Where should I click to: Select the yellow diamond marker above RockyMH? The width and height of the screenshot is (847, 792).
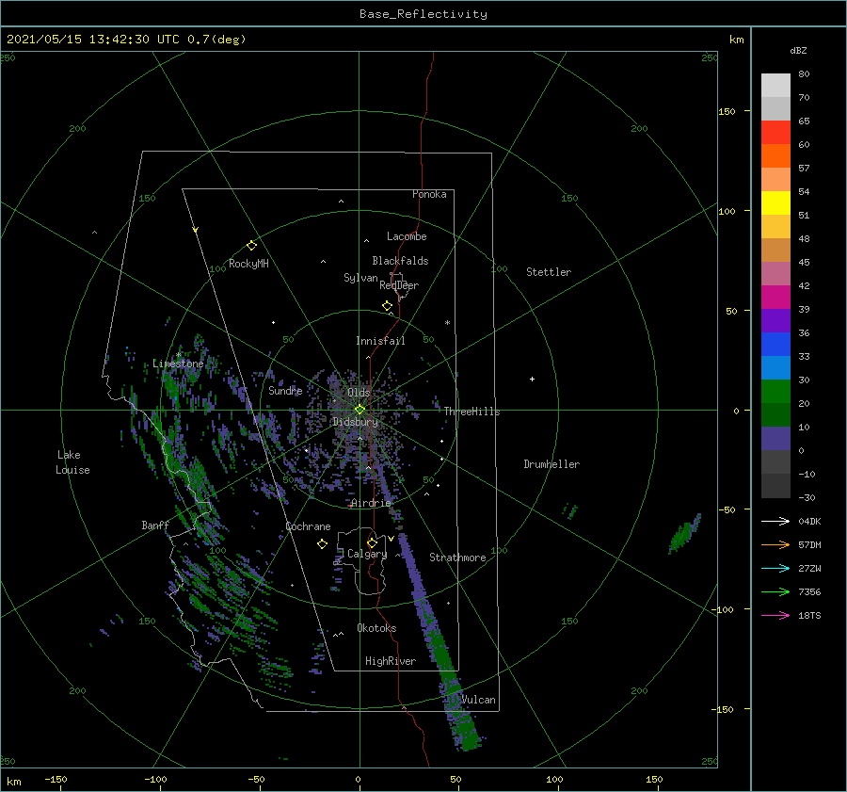click(x=251, y=246)
